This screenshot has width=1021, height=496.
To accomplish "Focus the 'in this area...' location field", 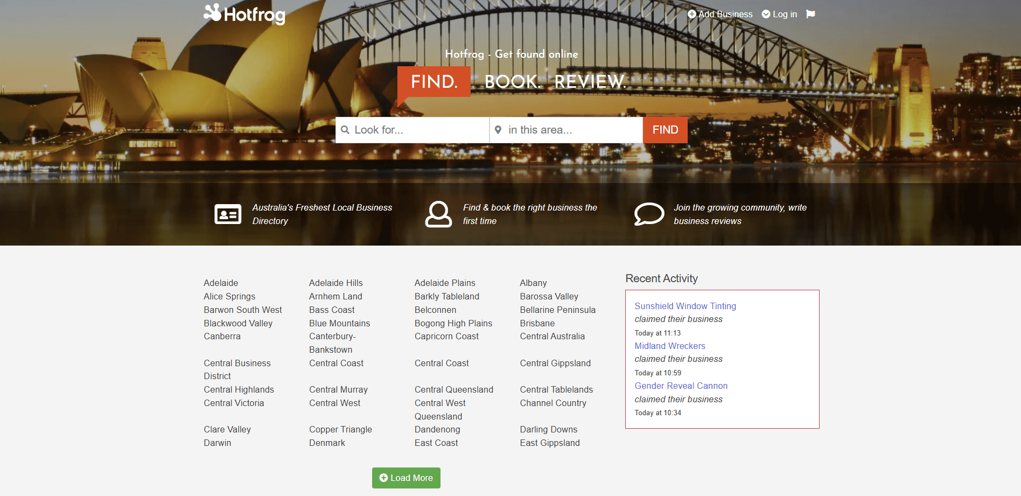I will 572,130.
